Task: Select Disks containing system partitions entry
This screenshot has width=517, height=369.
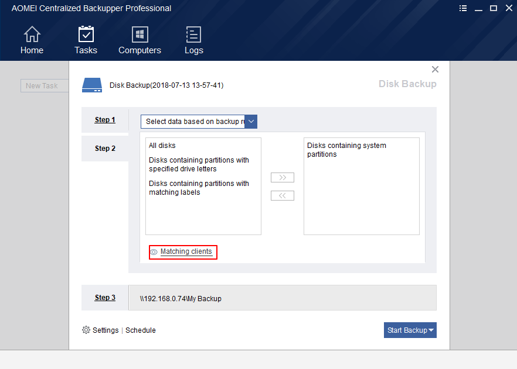Action: pos(346,150)
